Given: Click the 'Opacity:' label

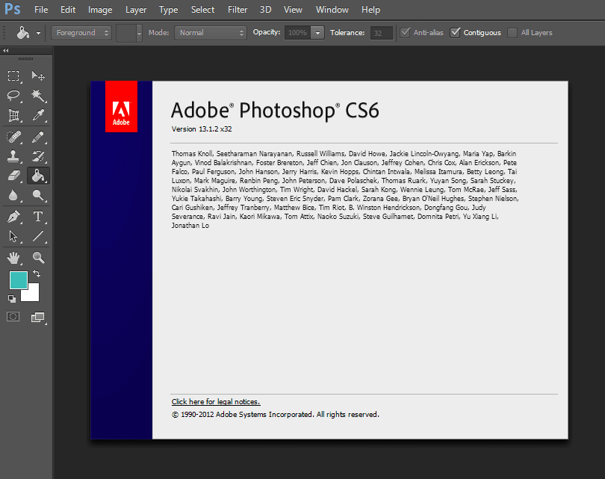Looking at the screenshot, I should pyautogui.click(x=266, y=32).
